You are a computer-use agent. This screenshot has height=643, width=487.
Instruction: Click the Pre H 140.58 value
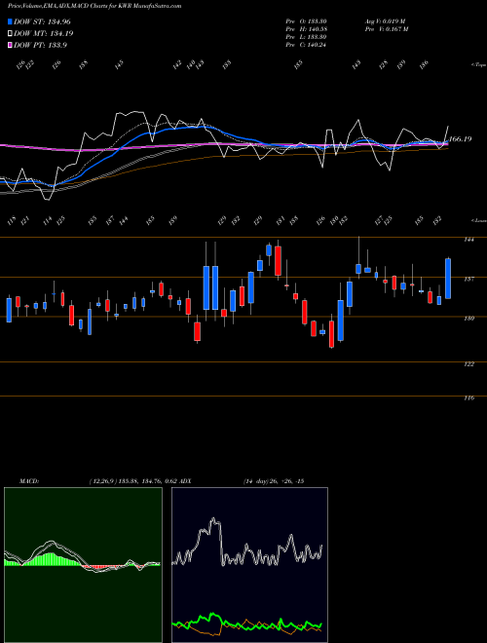pyautogui.click(x=306, y=29)
